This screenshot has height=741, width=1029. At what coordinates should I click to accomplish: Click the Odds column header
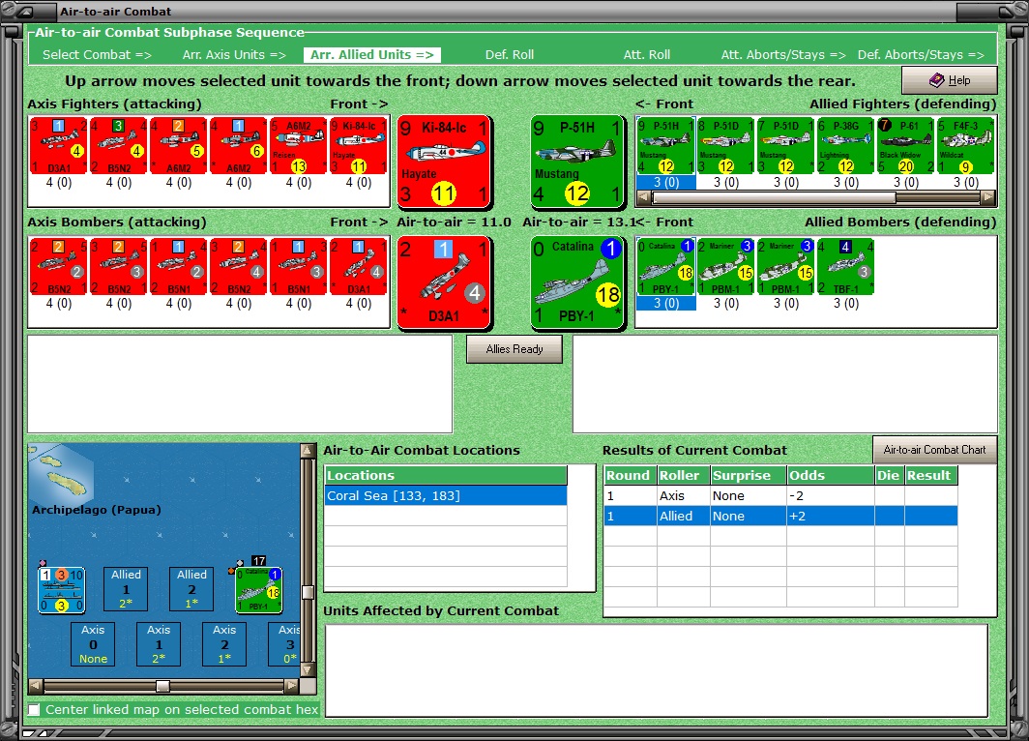[x=830, y=475]
